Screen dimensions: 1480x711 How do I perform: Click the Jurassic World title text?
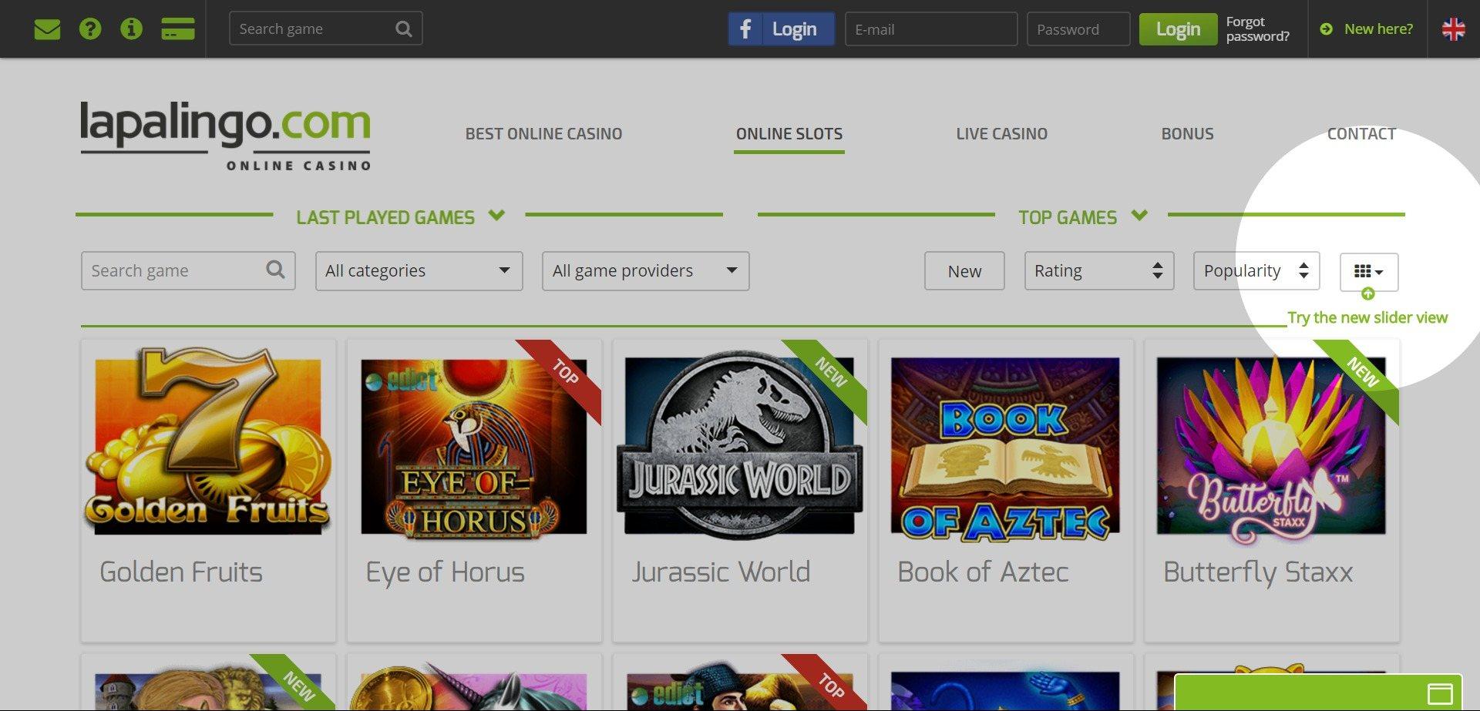click(721, 572)
